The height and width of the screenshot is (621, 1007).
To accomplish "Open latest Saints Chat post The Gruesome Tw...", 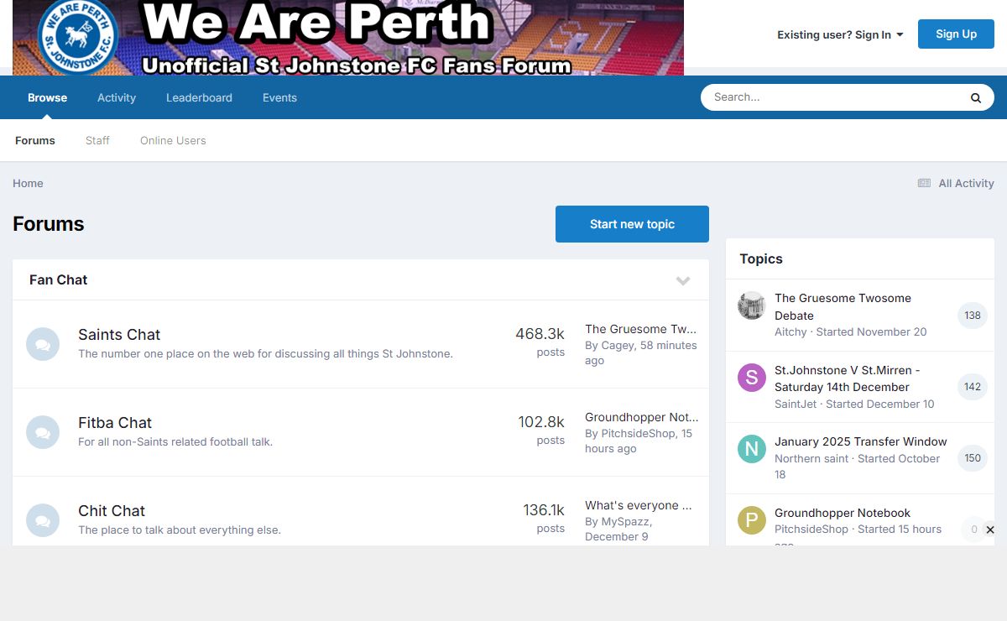I will pos(641,329).
